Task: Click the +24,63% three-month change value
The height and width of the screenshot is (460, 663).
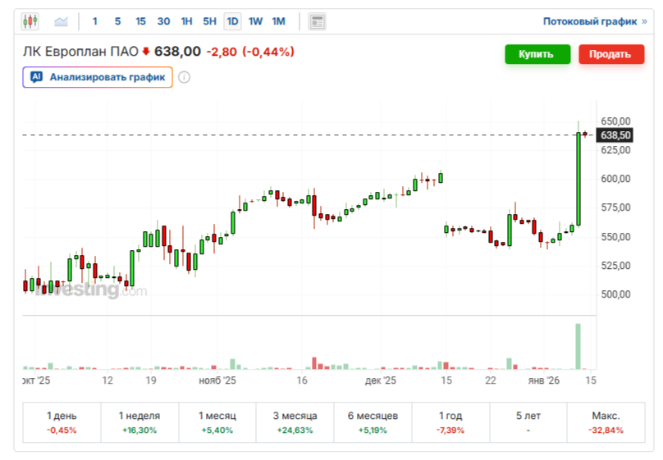Action: pos(295,430)
